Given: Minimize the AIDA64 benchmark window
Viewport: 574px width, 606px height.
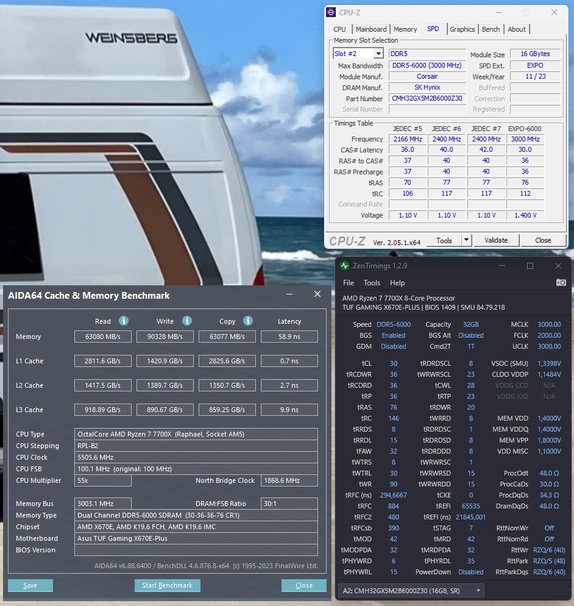Looking at the screenshot, I should pos(289,294).
